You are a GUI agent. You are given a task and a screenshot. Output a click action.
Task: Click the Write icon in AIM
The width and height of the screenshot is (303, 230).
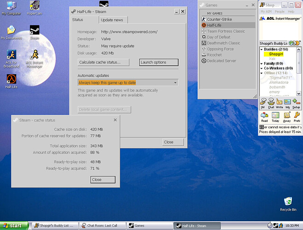point(279,103)
